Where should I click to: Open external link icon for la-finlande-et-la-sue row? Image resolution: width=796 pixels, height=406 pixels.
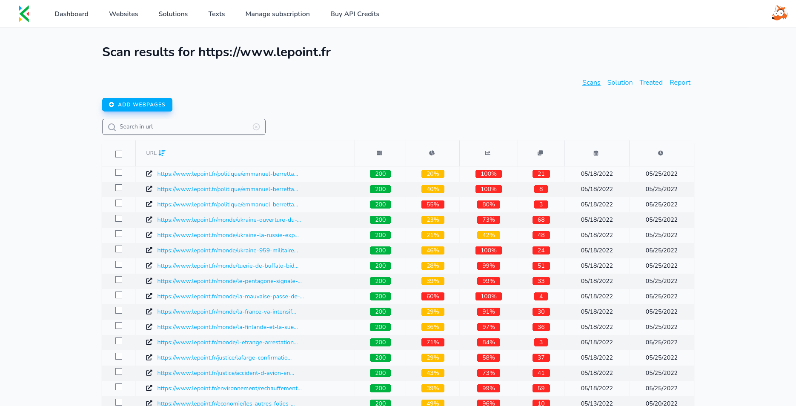pyautogui.click(x=149, y=327)
